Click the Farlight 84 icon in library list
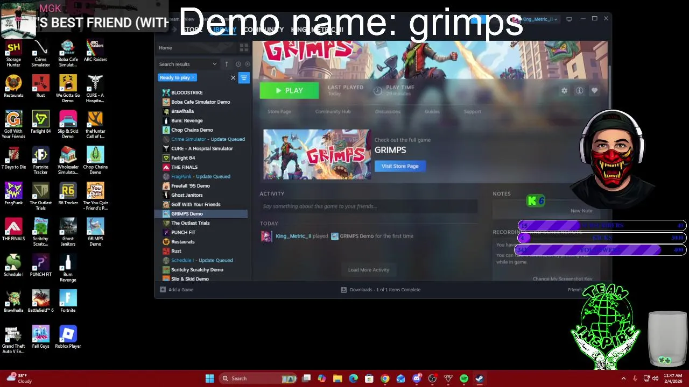This screenshot has width=689, height=387. [x=166, y=158]
